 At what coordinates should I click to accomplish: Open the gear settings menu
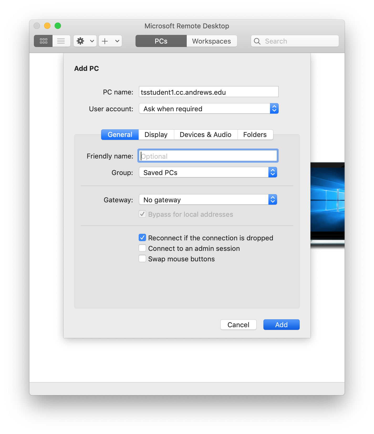(85, 41)
